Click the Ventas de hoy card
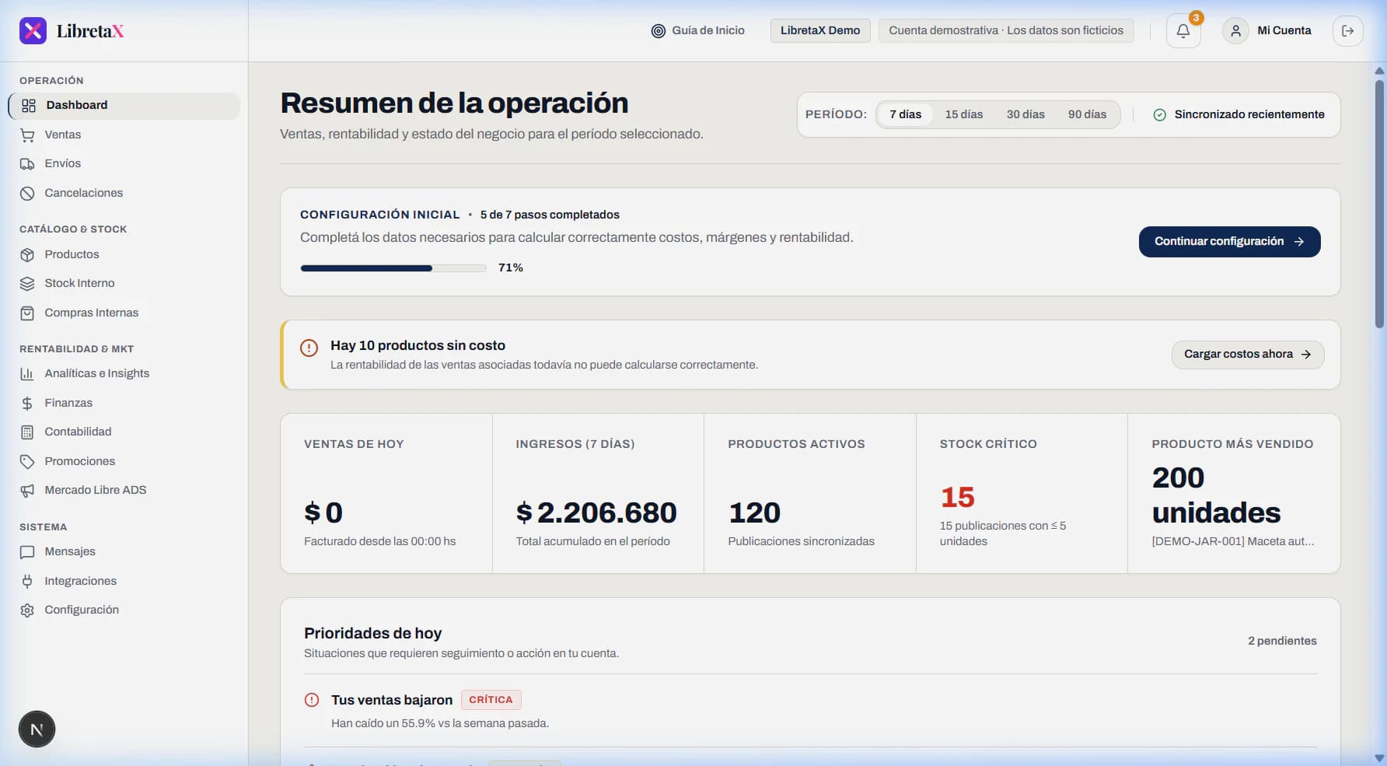Screen dimensions: 1387x766 [x=386, y=494]
